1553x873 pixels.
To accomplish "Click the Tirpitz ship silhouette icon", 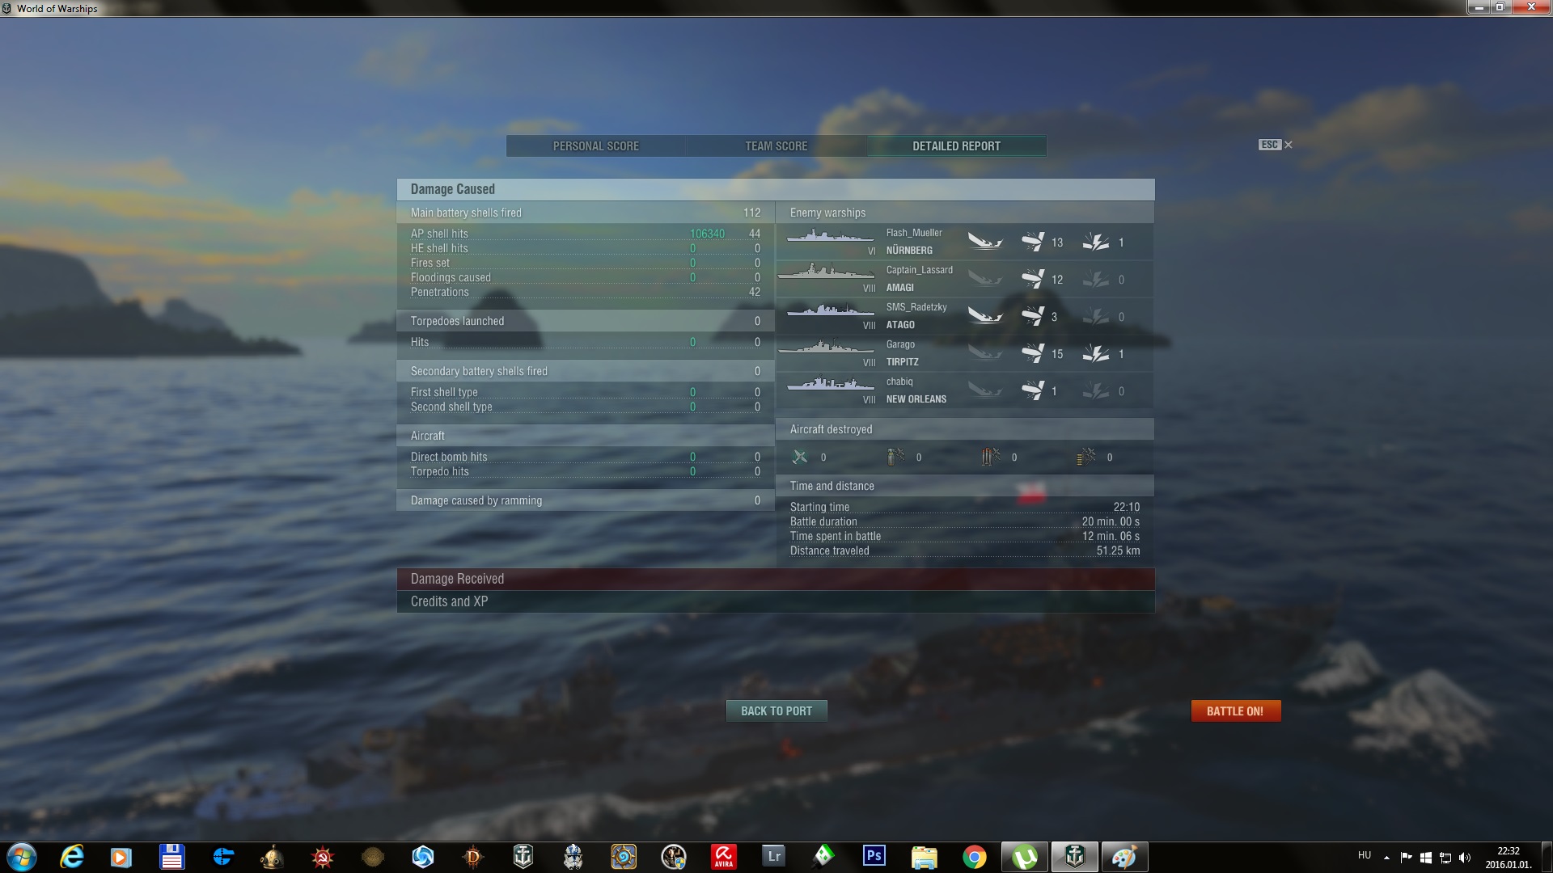I will click(x=826, y=348).
